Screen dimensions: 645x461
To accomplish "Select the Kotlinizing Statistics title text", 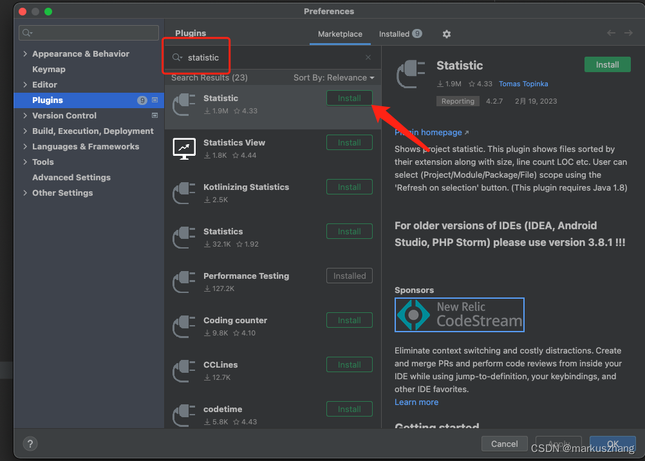I will pyautogui.click(x=246, y=187).
